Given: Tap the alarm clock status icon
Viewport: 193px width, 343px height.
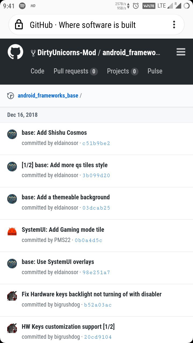Looking at the screenshot, I should (136, 6).
